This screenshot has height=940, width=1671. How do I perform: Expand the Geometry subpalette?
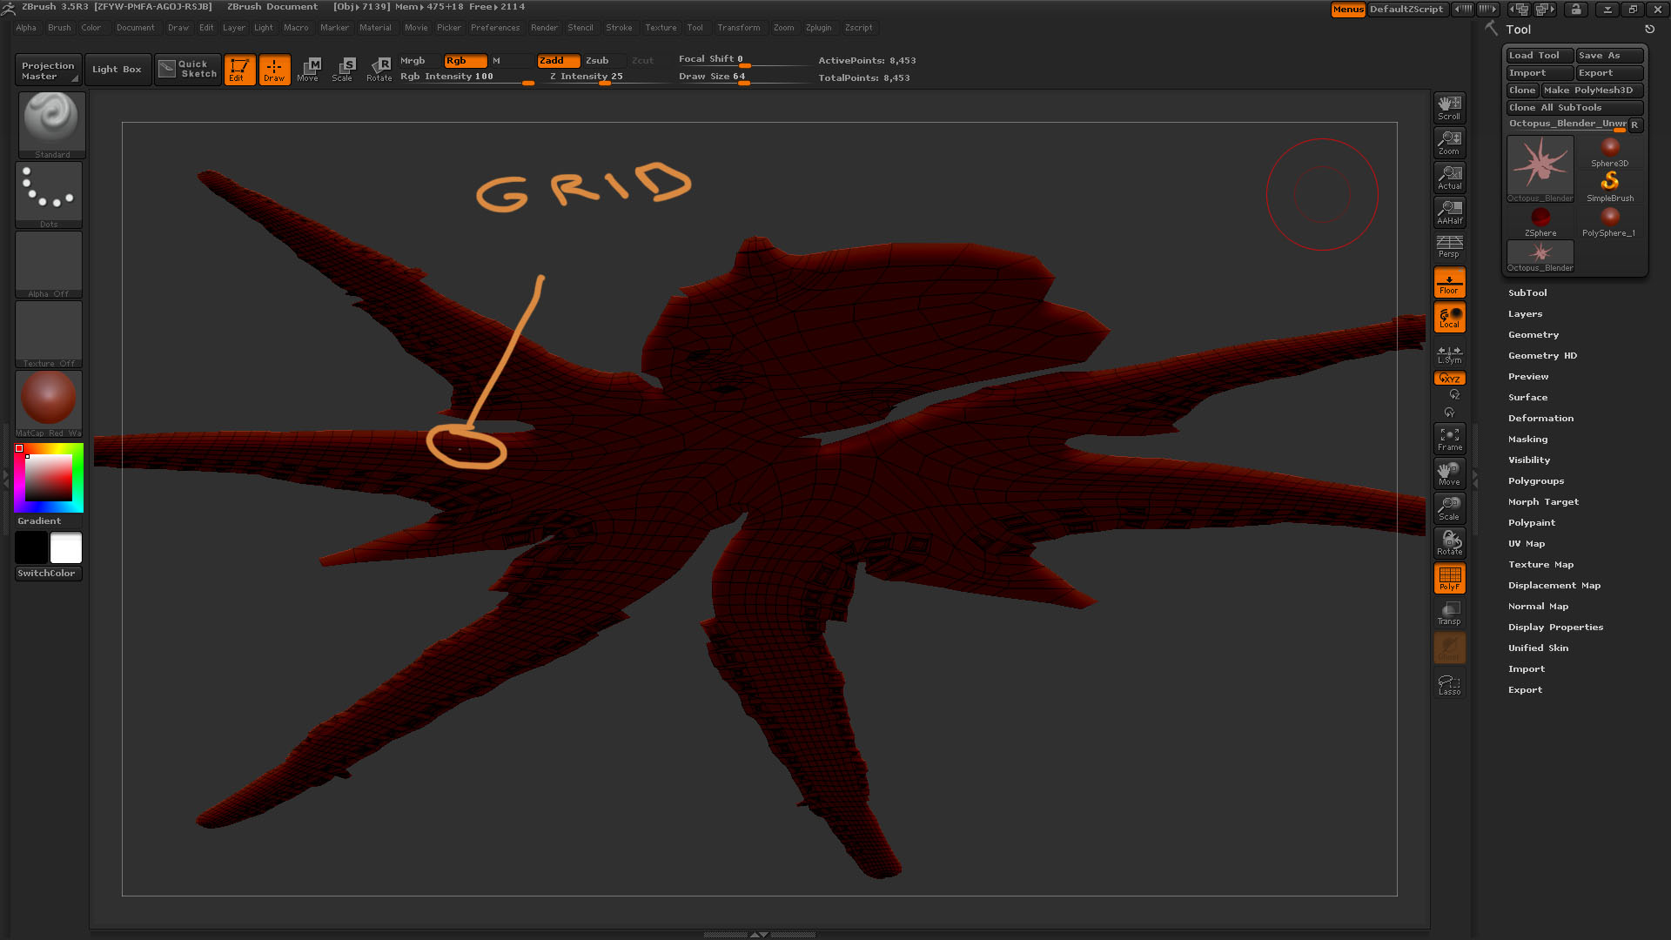click(x=1533, y=335)
